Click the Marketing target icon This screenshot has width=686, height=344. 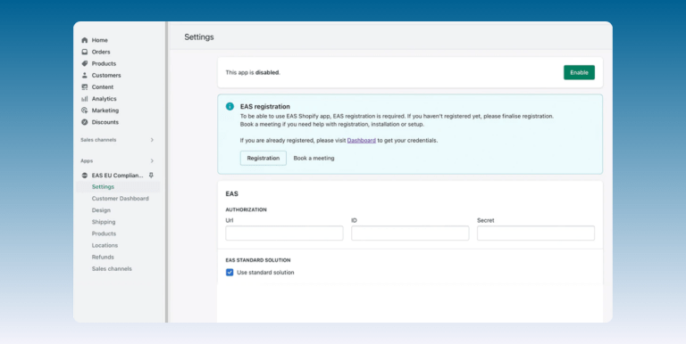tap(85, 111)
